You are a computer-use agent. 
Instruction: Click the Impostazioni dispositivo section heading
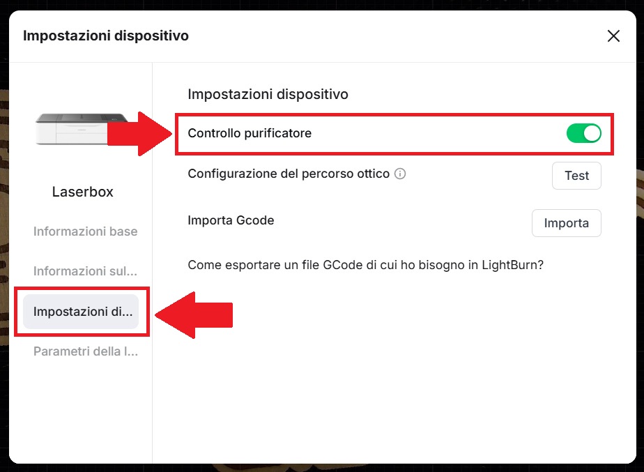click(x=268, y=93)
